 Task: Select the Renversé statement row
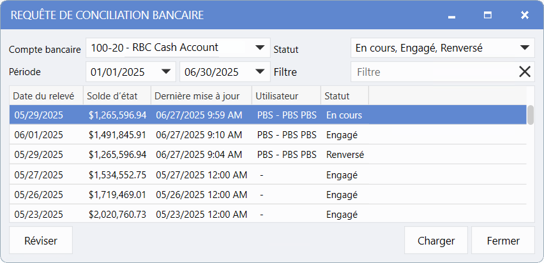pos(192,155)
